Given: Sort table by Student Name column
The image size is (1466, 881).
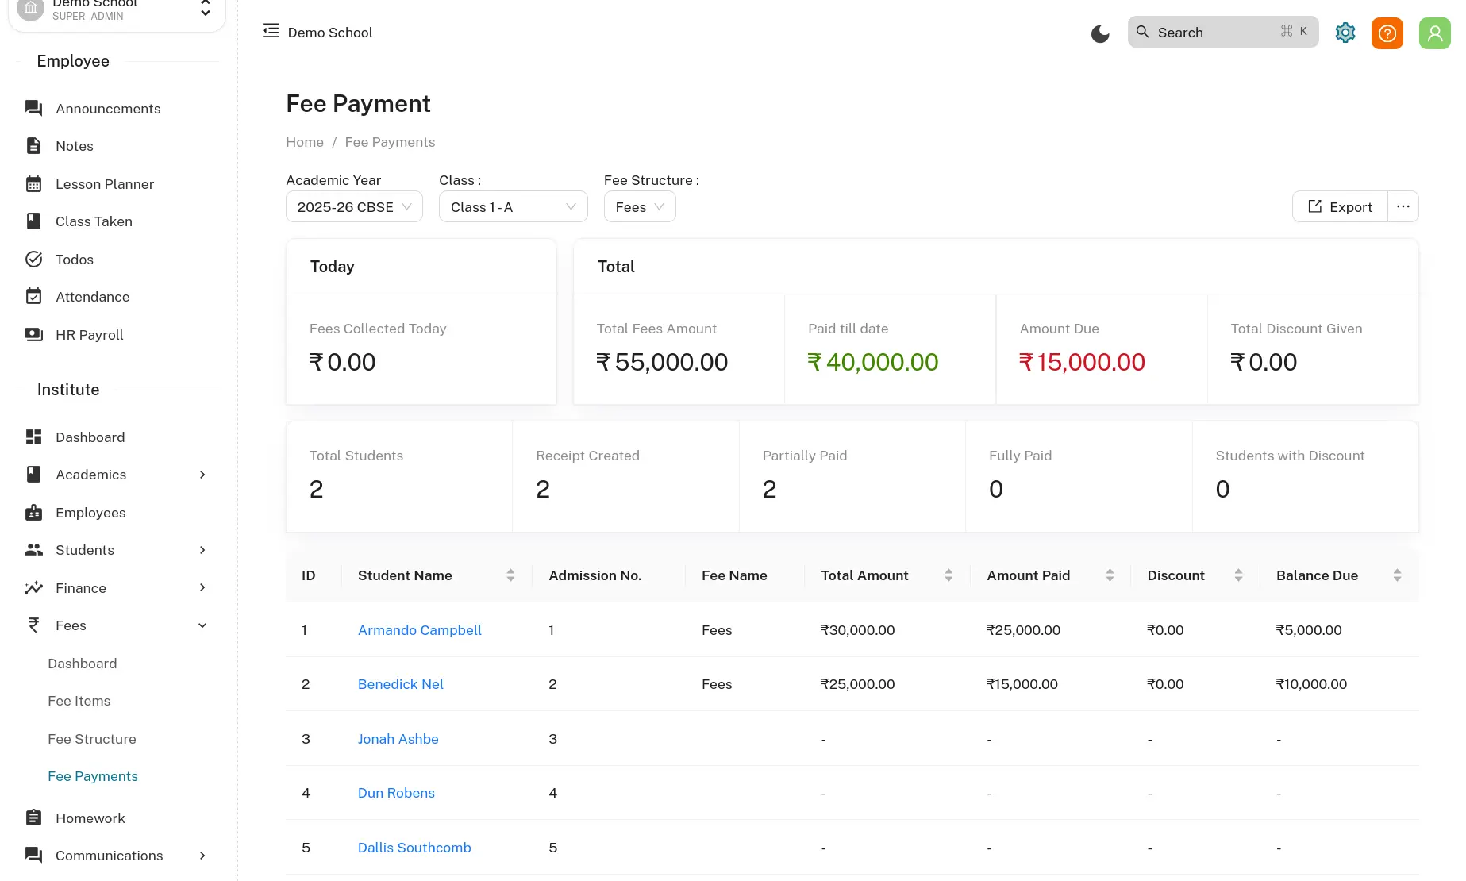Looking at the screenshot, I should coord(510,575).
